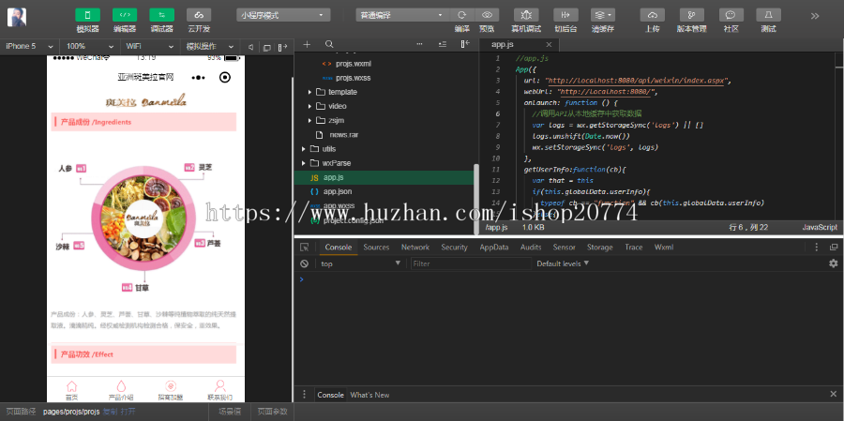Click the clear console icon
Viewport: 844px width, 421px height.
click(305, 263)
